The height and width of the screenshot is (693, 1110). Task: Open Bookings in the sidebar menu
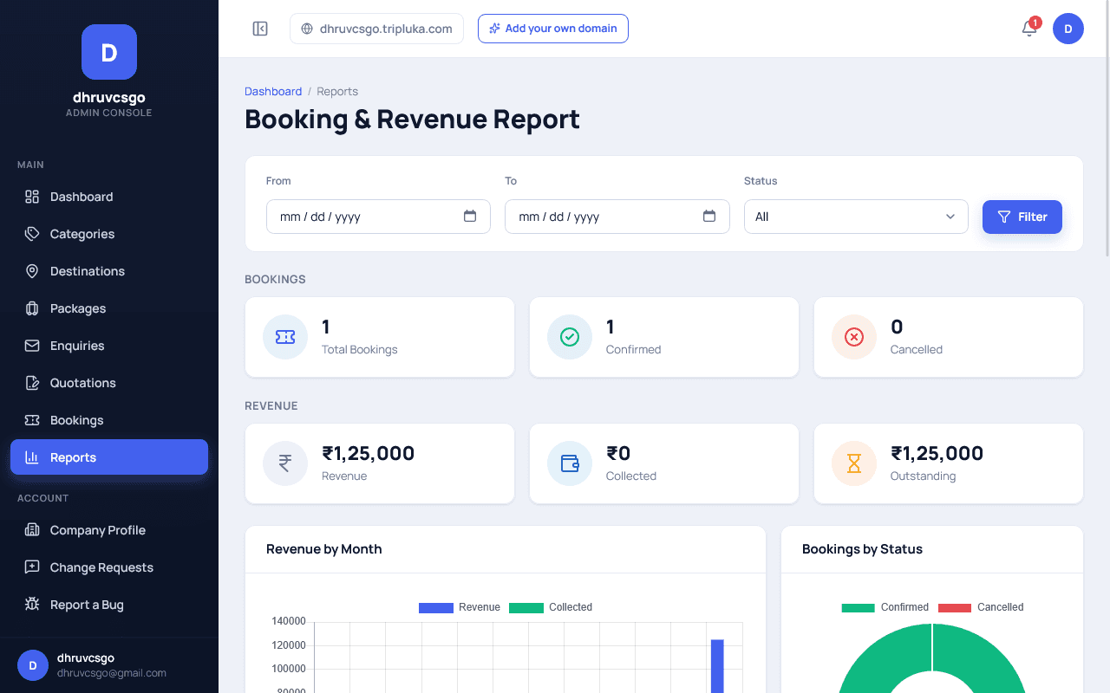pos(109,420)
